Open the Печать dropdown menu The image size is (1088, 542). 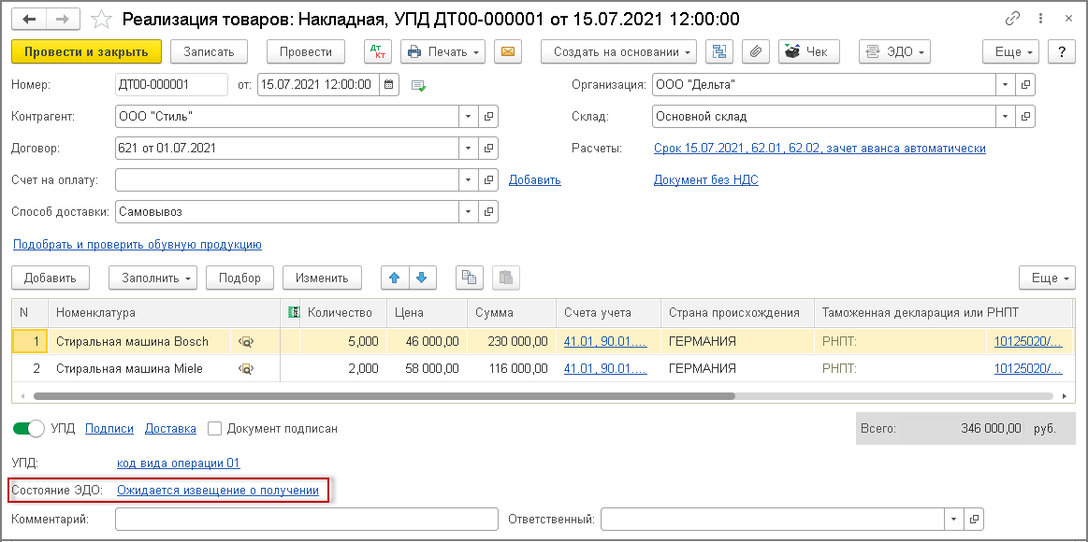(x=443, y=51)
